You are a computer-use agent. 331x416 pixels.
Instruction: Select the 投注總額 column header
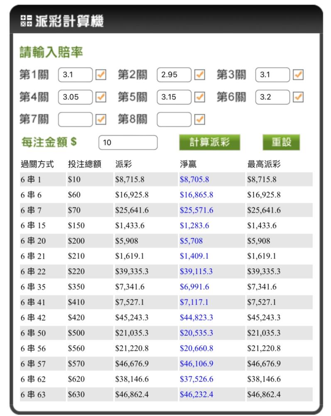(84, 164)
